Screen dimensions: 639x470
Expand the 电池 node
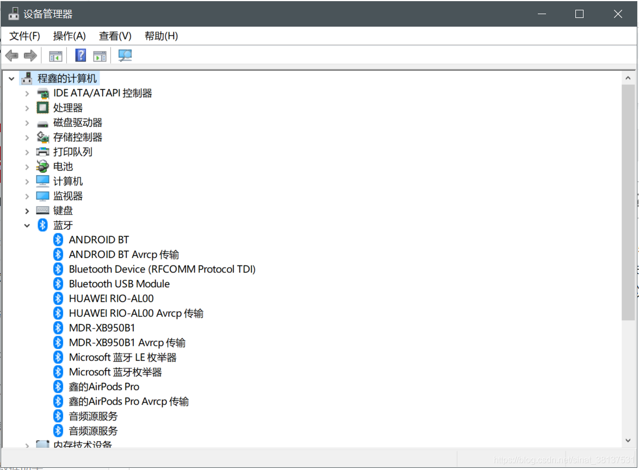(x=27, y=167)
